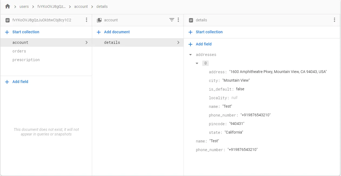Select the orders collection
Screen dimensions: 341x176
point(19,51)
